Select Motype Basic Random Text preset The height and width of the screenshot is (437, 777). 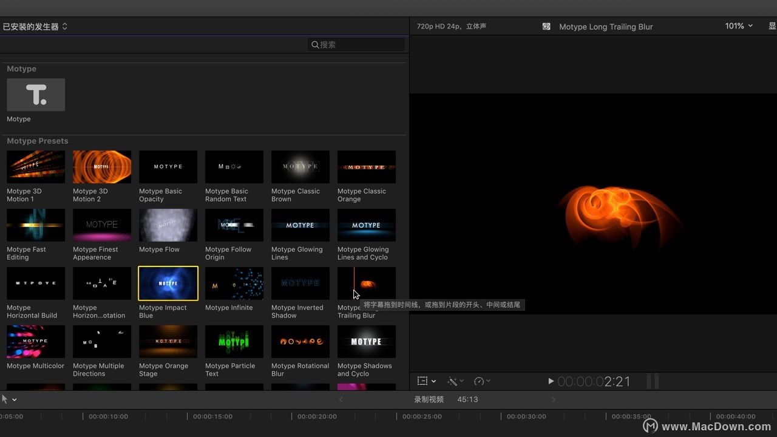[x=234, y=167]
